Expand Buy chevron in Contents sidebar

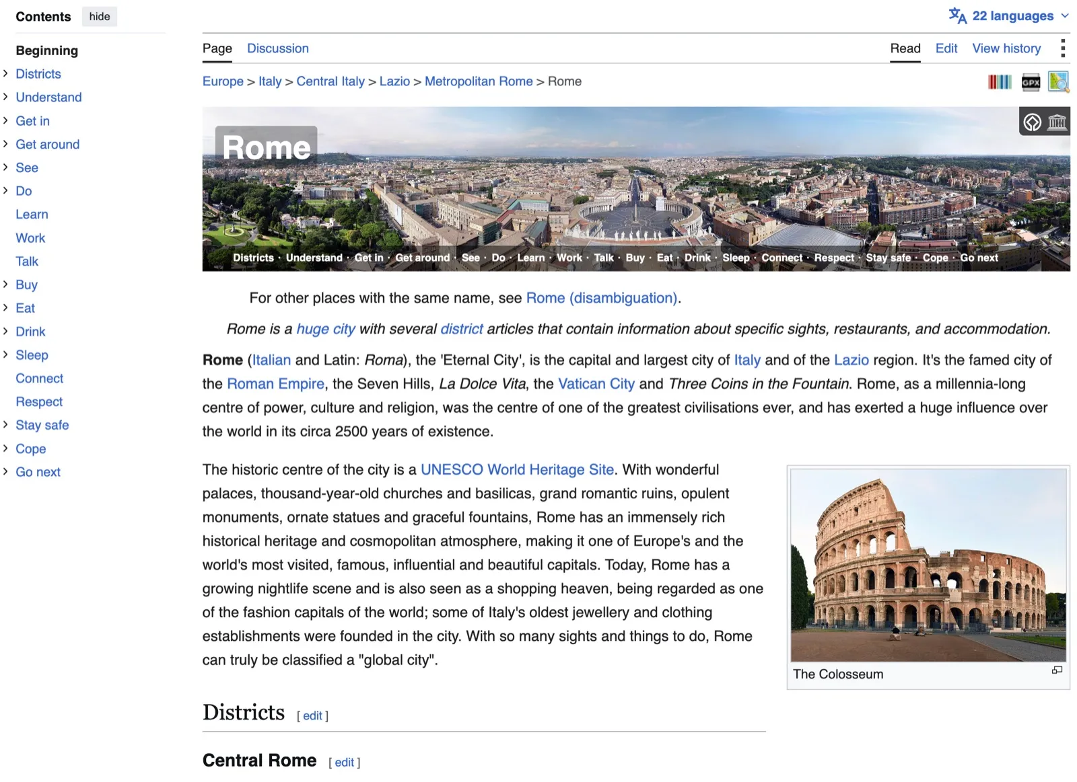[x=5, y=284]
